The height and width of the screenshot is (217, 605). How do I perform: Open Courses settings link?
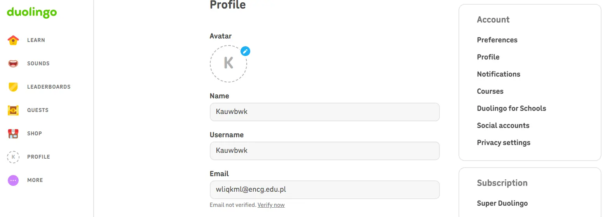tap(490, 91)
